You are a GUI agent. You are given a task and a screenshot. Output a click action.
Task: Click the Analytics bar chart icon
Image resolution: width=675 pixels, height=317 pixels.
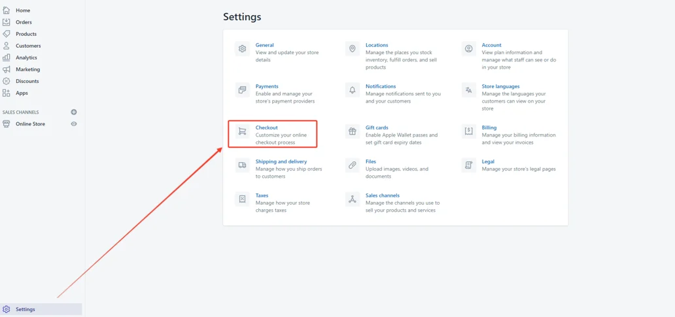coord(6,58)
